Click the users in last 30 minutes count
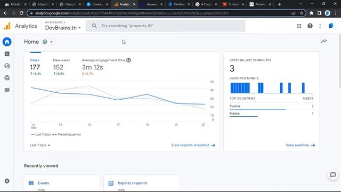Viewport: 341px width, 192px height. coord(232,69)
